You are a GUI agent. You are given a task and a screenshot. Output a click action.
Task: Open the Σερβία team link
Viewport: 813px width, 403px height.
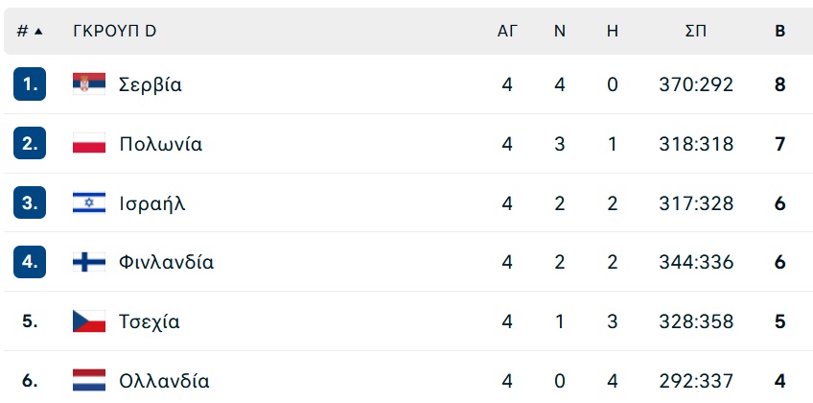(x=151, y=84)
